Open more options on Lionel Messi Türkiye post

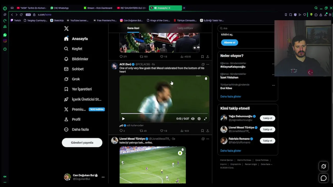coord(208,139)
